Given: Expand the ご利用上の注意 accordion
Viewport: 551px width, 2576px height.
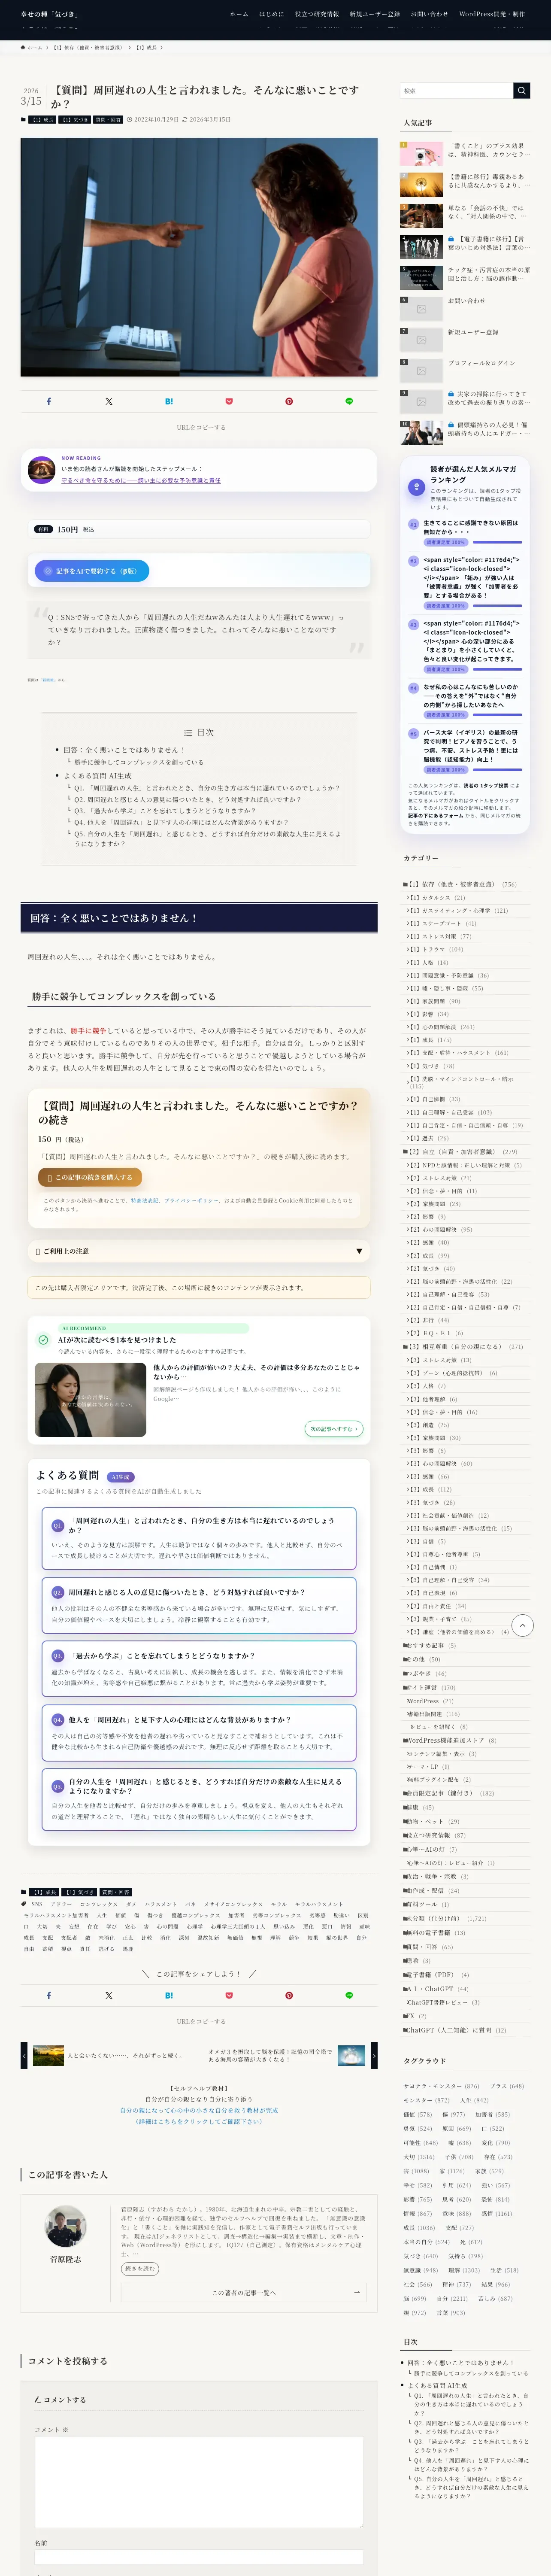Looking at the screenshot, I should [x=199, y=1251].
